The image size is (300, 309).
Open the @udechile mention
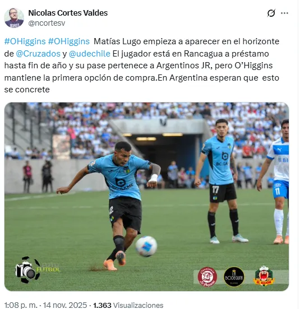90,54
